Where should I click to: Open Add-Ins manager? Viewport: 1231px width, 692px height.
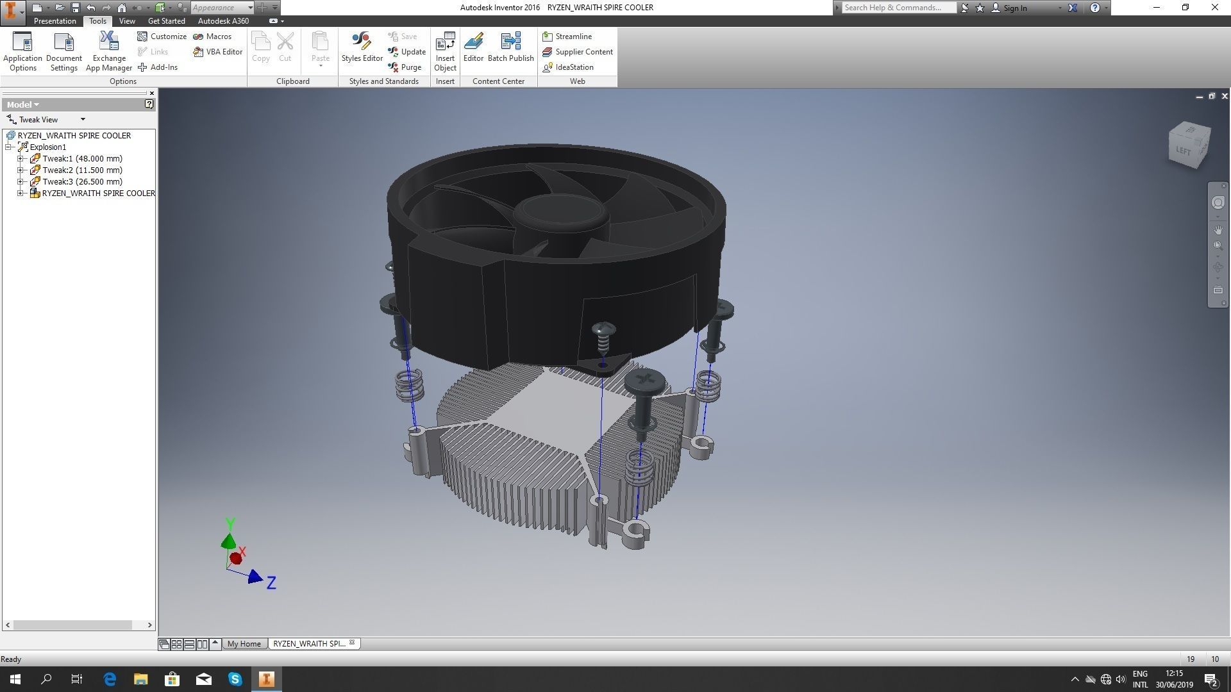coord(158,67)
